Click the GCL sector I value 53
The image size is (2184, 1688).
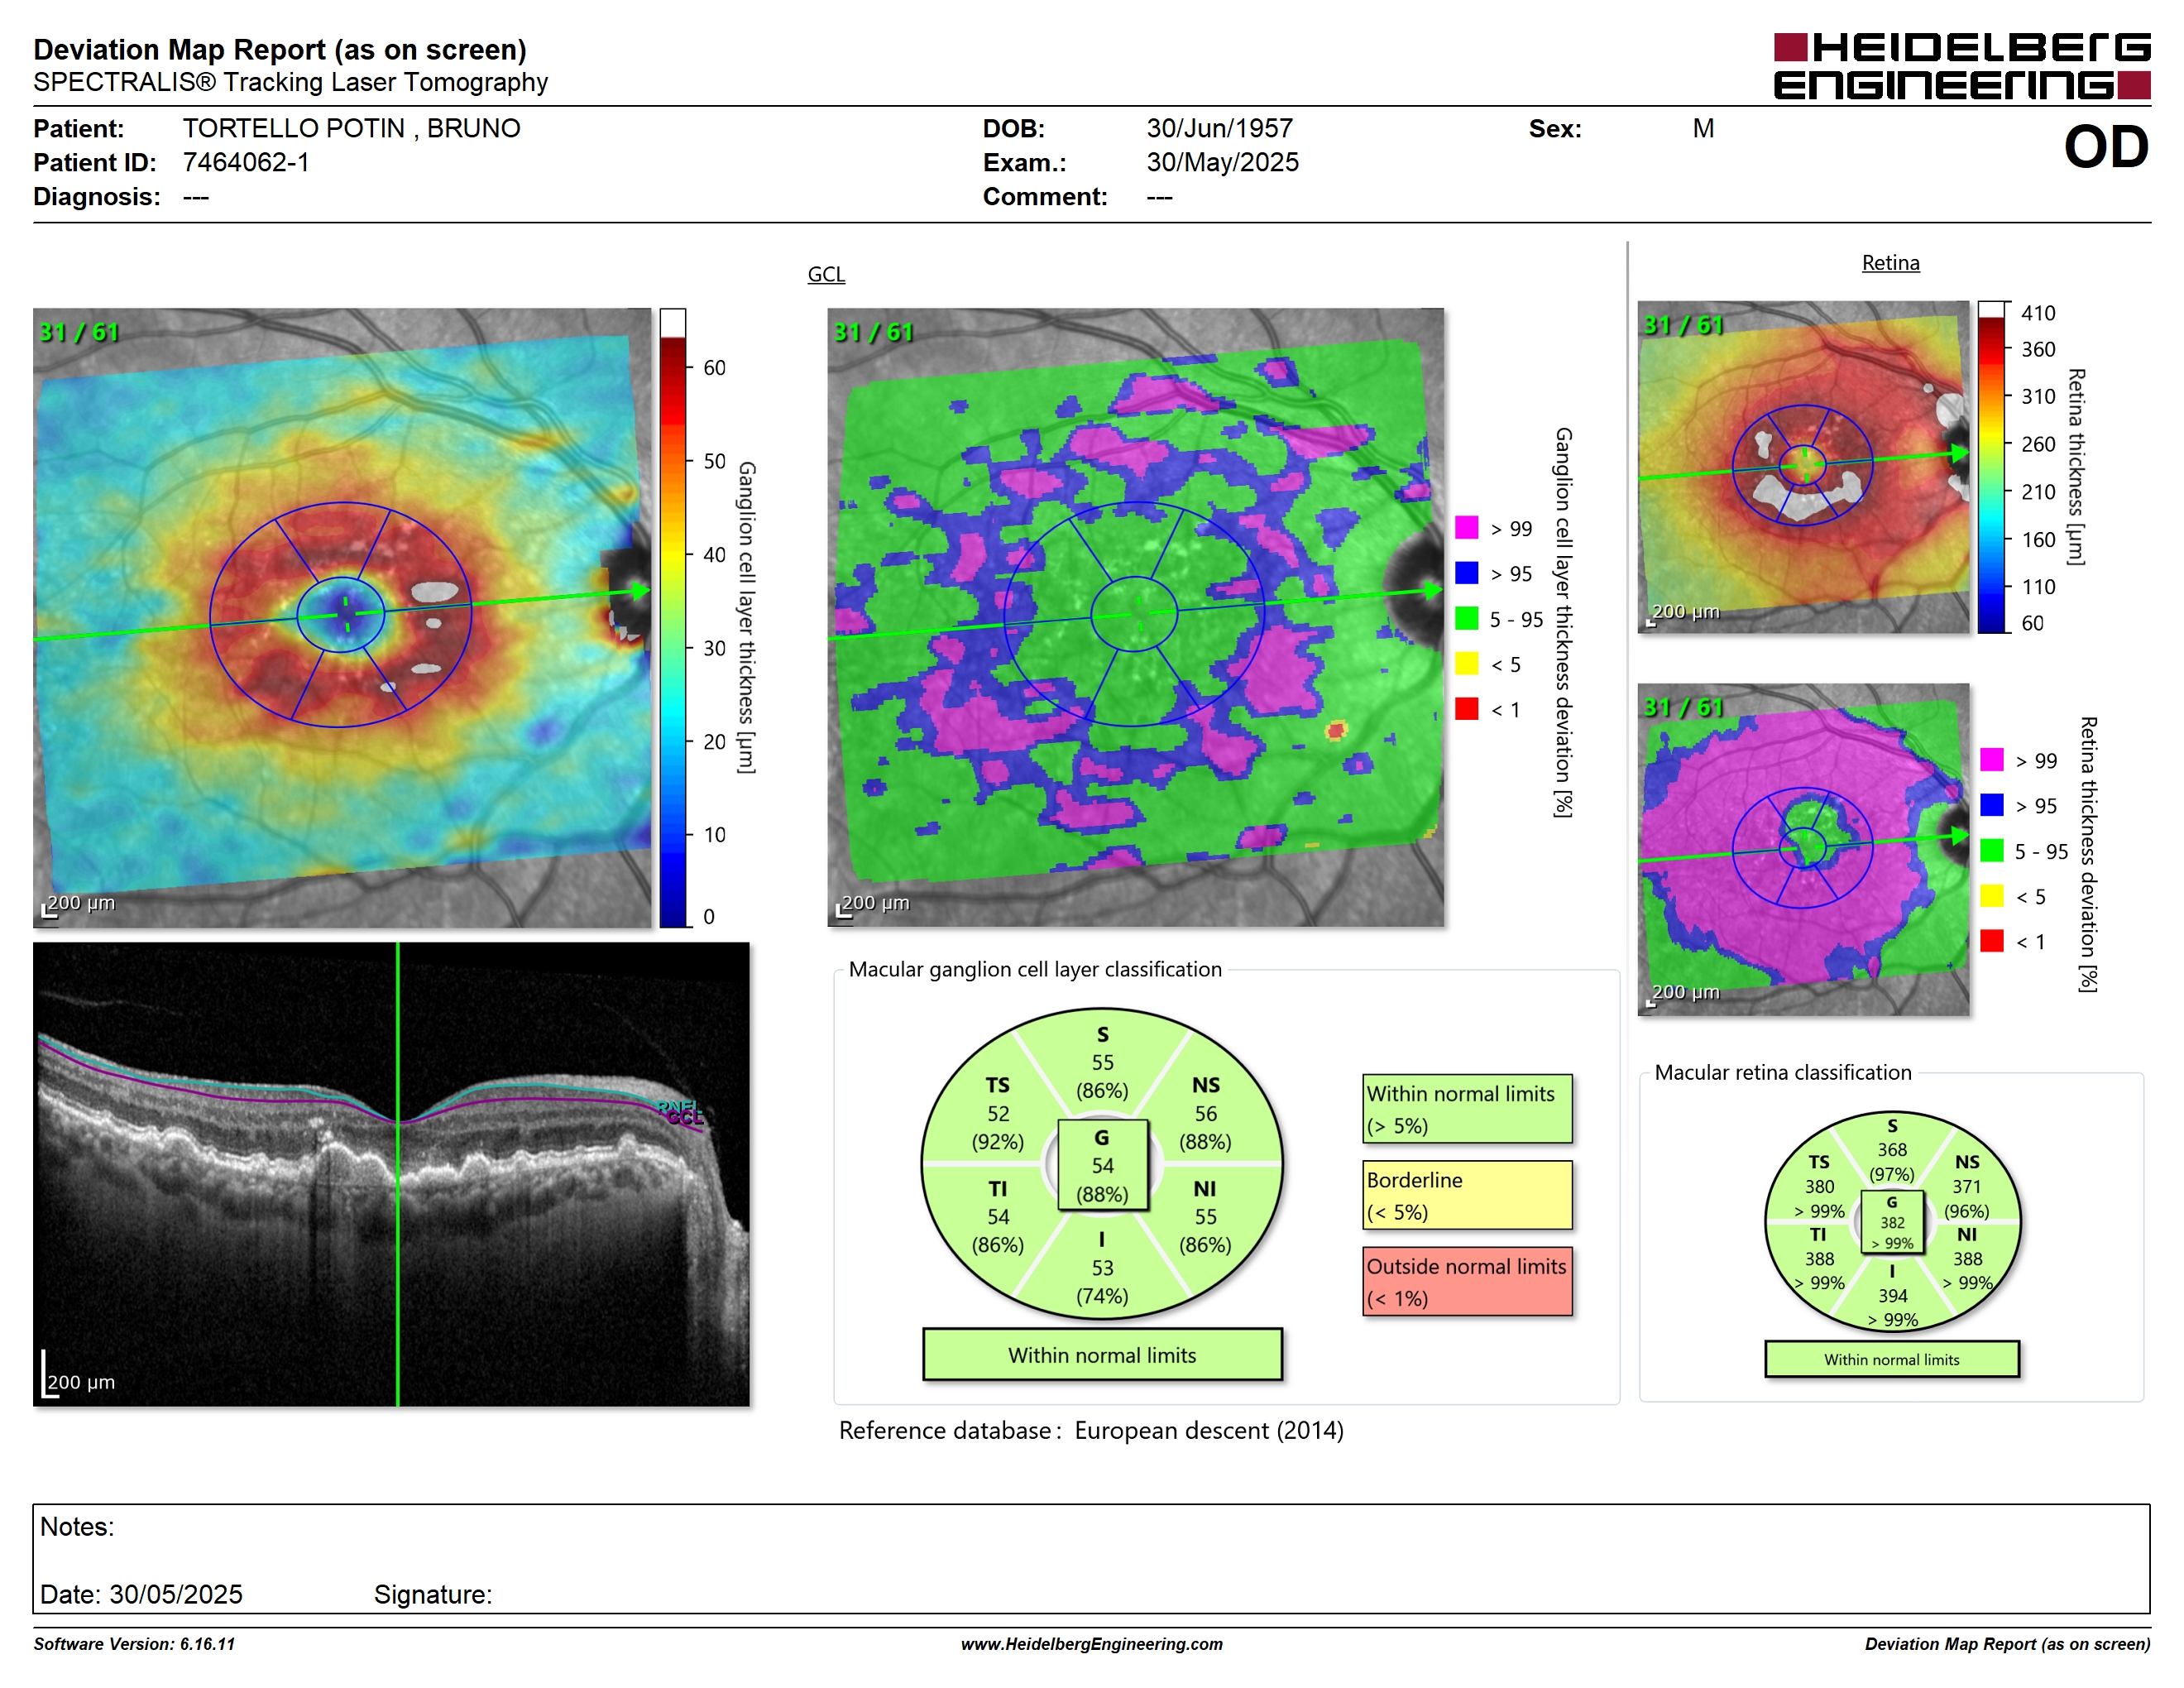(1102, 1268)
